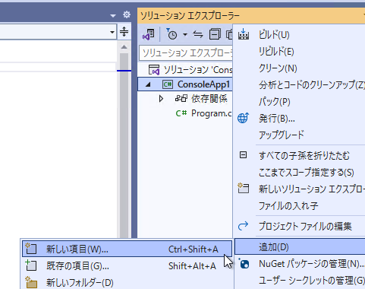This screenshot has height=289, width=365.
Task: Click the NuGet icon beside パッケージの管理
Action: [244, 264]
